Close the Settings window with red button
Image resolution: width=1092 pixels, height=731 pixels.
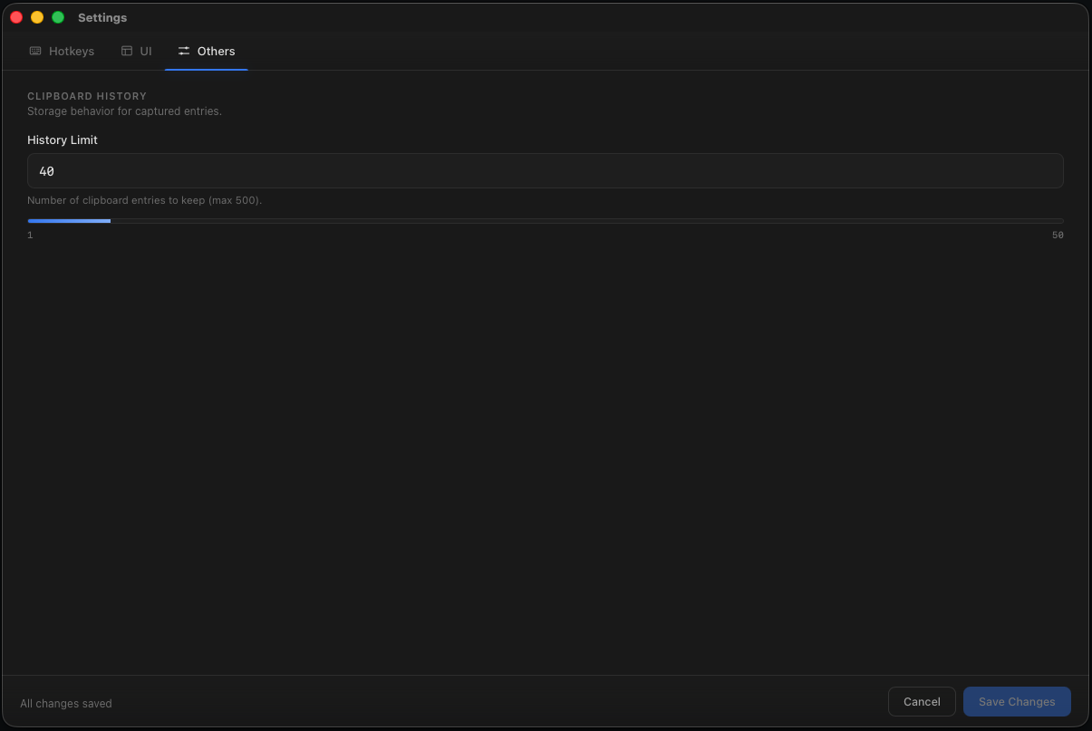(16, 17)
